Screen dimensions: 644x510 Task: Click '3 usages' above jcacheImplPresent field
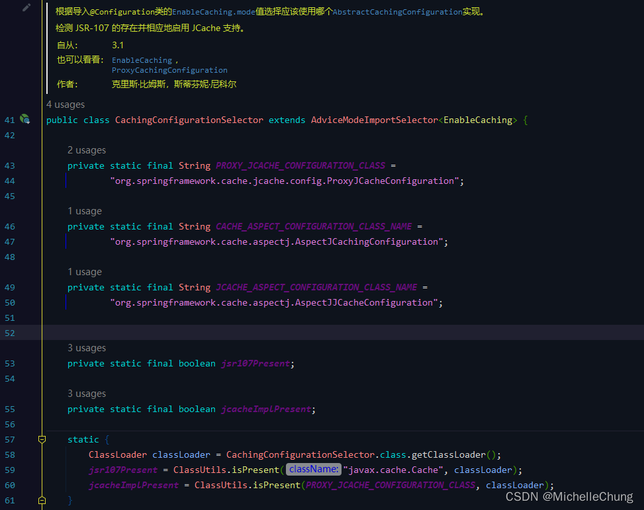tap(86, 393)
